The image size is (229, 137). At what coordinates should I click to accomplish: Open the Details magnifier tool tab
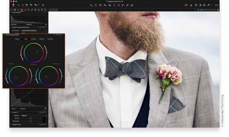pyautogui.click(x=28, y=10)
